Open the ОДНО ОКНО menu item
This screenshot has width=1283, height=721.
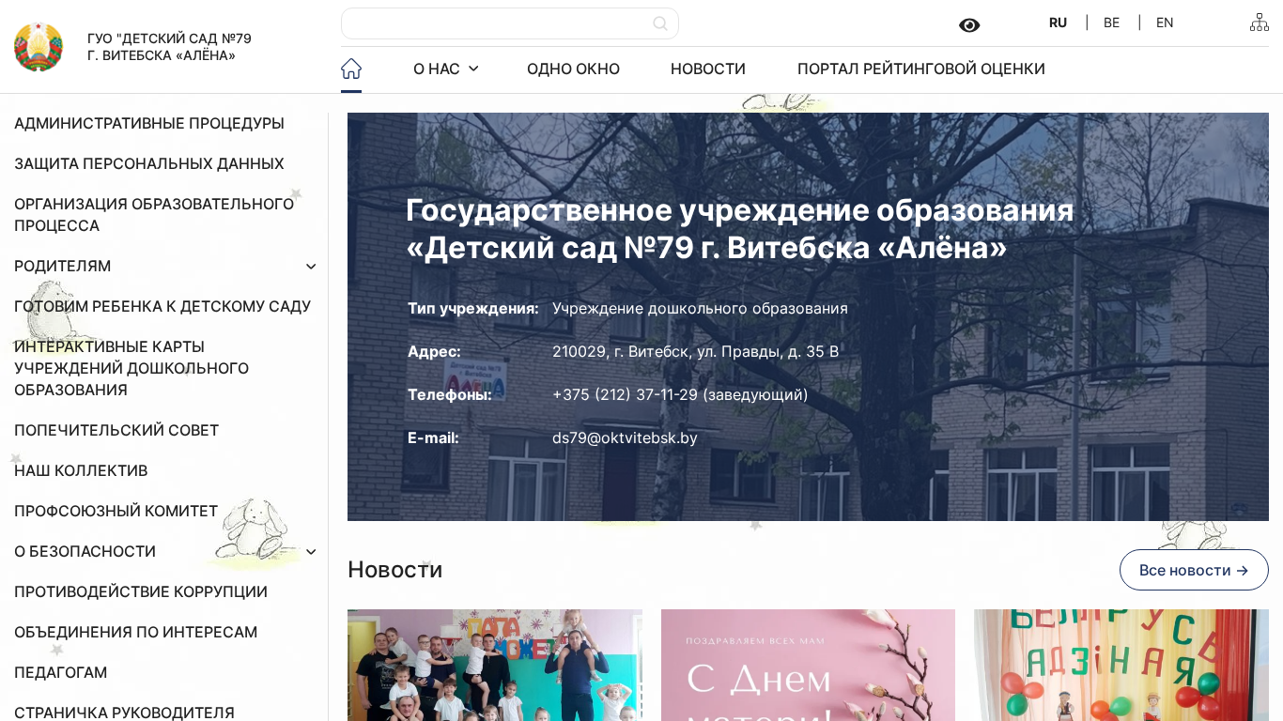click(573, 69)
